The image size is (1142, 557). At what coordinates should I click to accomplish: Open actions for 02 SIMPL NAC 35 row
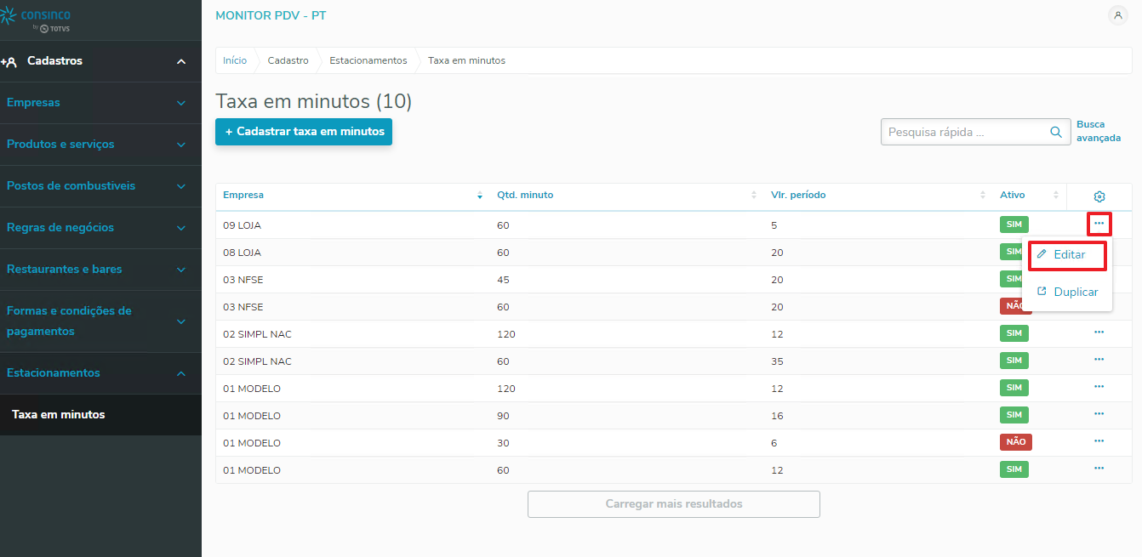pos(1099,360)
